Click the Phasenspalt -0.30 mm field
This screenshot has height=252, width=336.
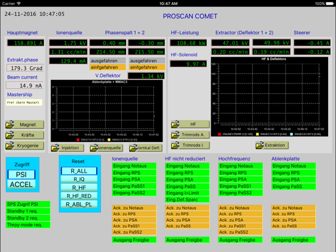[x=147, y=43]
